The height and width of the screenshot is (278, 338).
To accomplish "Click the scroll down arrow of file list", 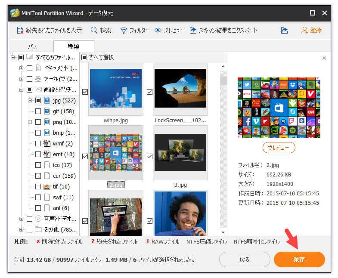I will point(223,232).
